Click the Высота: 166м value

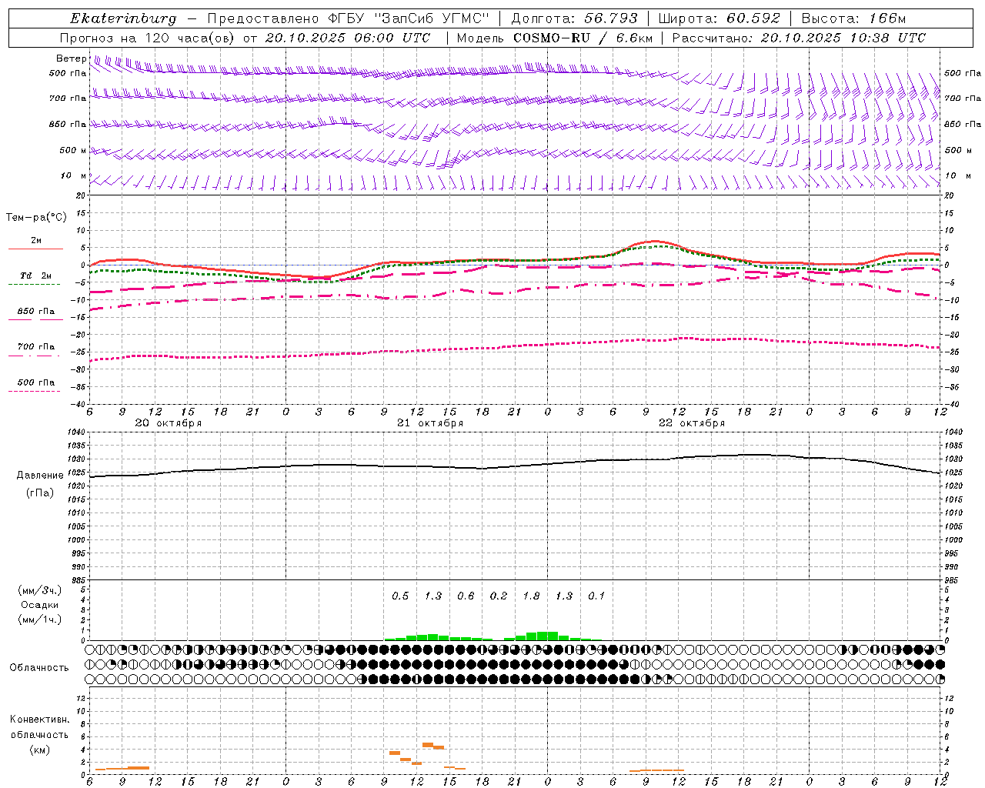(x=854, y=18)
